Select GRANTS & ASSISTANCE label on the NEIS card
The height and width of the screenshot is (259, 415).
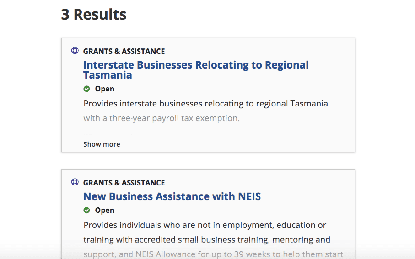pyautogui.click(x=124, y=183)
